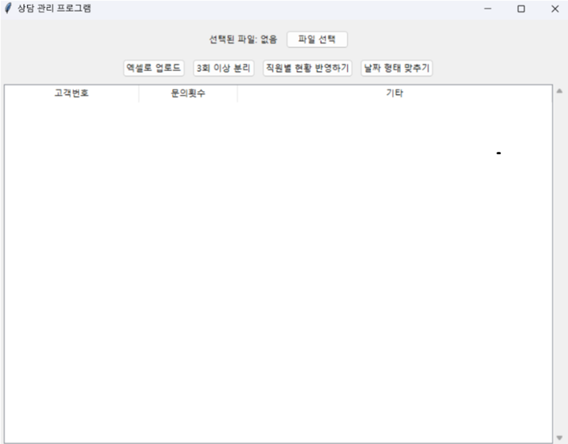Click divider between 문의횟수 and 기타 headers
The width and height of the screenshot is (568, 444).
coord(237,93)
